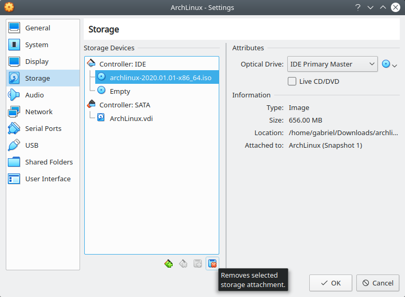Click the Network computers icon
This screenshot has width=405, height=297.
point(14,112)
